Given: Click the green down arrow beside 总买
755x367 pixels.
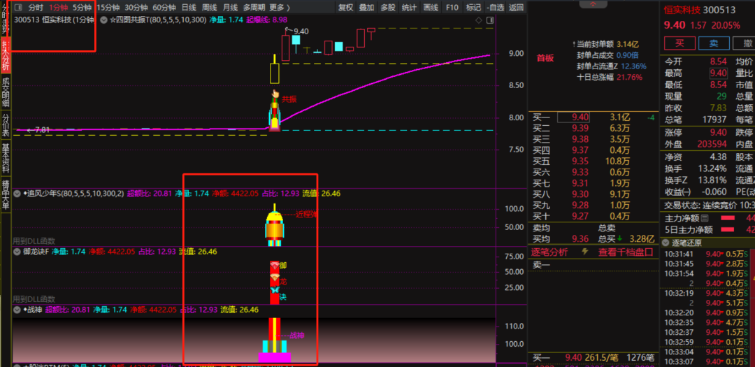Looking at the screenshot, I should [619, 238].
